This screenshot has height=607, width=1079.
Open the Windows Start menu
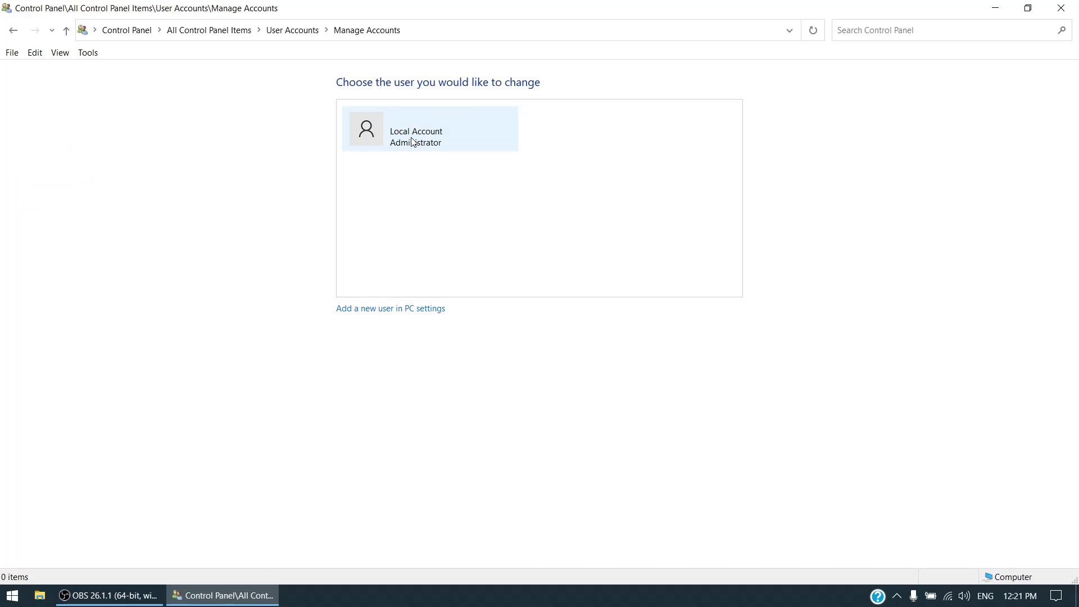12,596
